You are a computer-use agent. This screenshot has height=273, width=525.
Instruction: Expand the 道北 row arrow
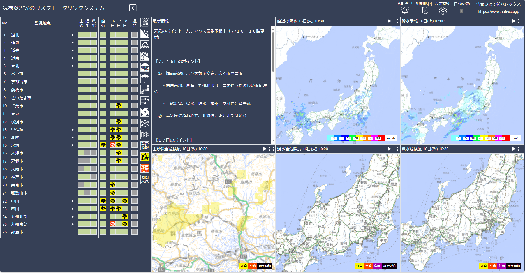tap(73, 35)
